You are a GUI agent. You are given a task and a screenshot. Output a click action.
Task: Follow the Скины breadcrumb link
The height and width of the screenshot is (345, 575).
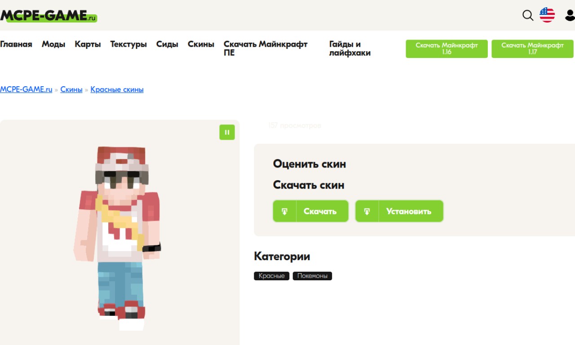tap(71, 89)
